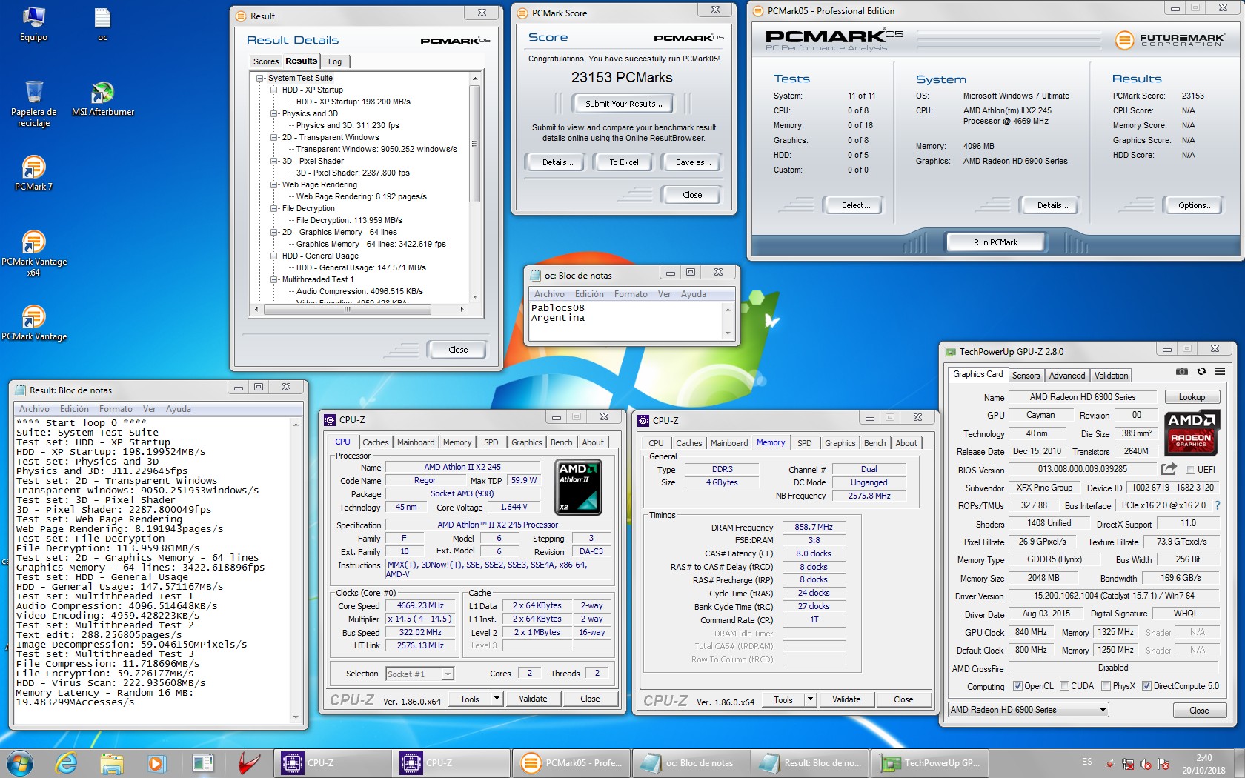Screen dimensions: 1245x778
Task: Launch PCMark Vantage x64 shortcut
Action: coord(34,253)
